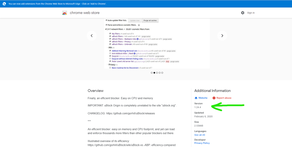292x147 pixels.
Task: Select the first carousel dot
Action: 152,73
